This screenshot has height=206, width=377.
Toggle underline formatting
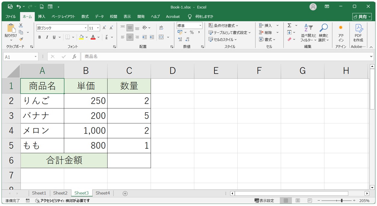coord(54,37)
